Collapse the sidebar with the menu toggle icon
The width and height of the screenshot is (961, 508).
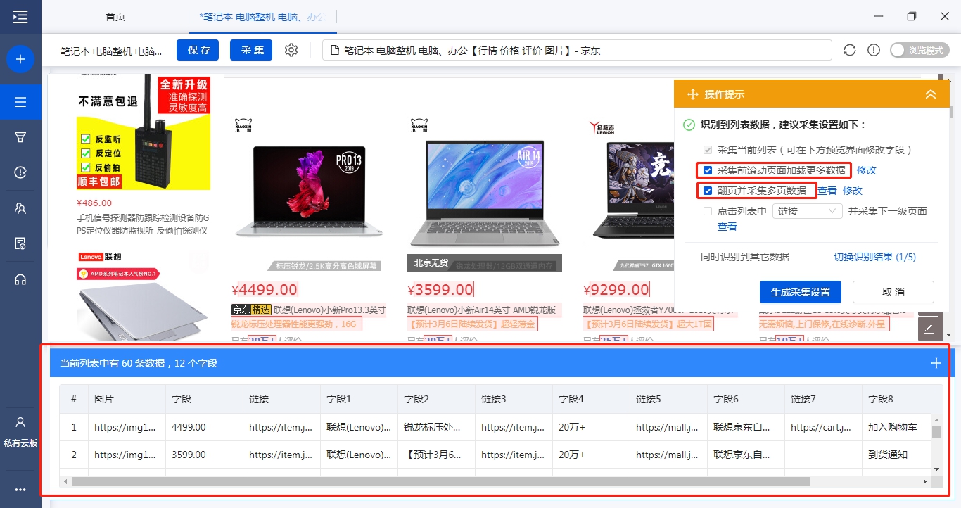(20, 17)
